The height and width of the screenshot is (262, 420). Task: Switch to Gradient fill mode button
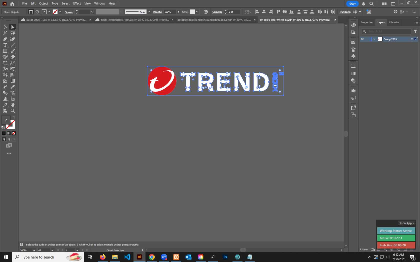click(9, 133)
